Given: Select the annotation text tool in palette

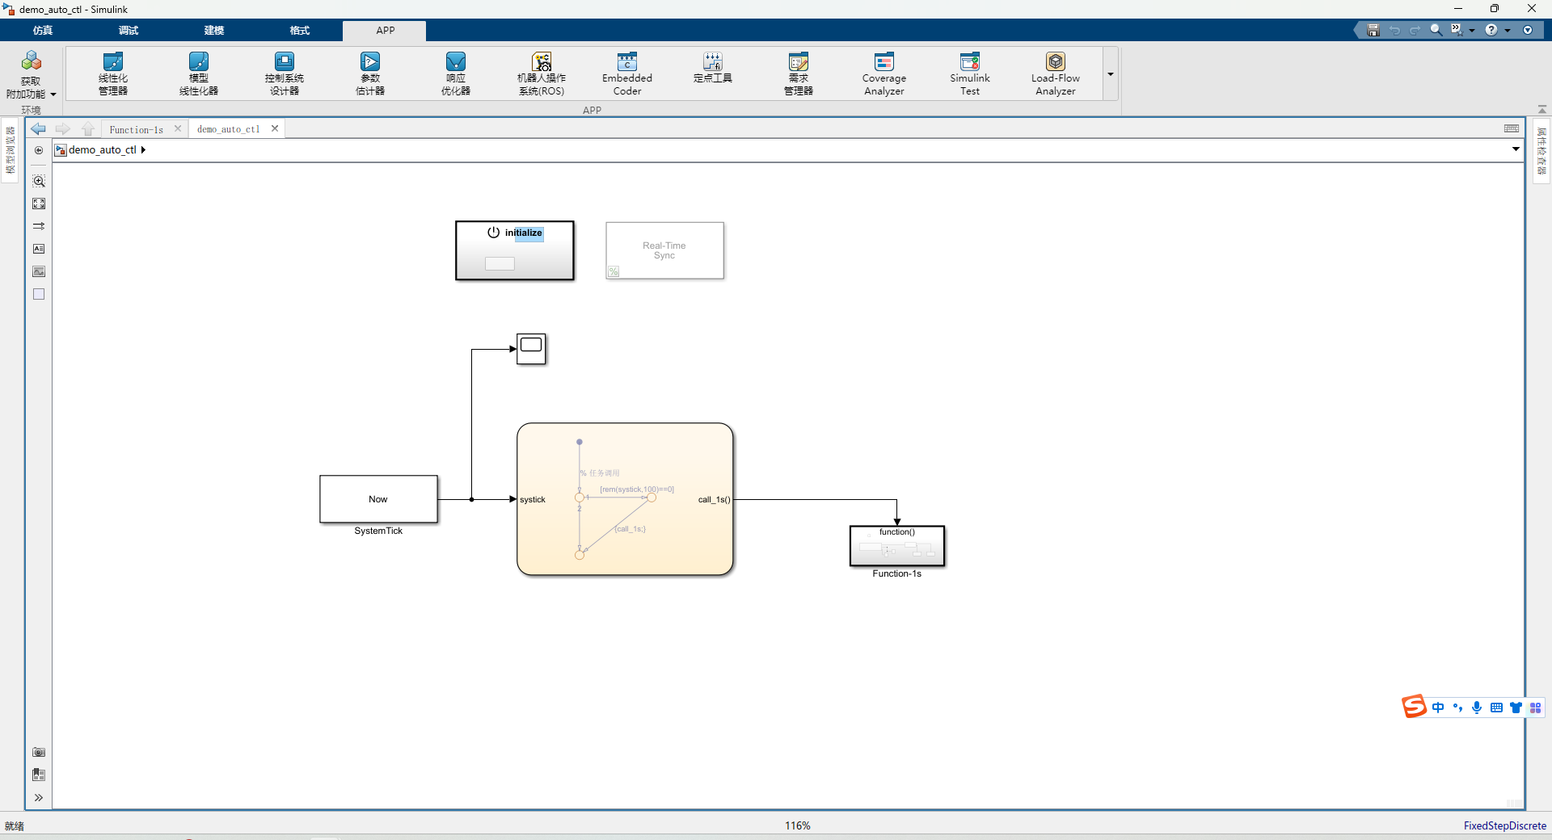Looking at the screenshot, I should click(x=39, y=249).
